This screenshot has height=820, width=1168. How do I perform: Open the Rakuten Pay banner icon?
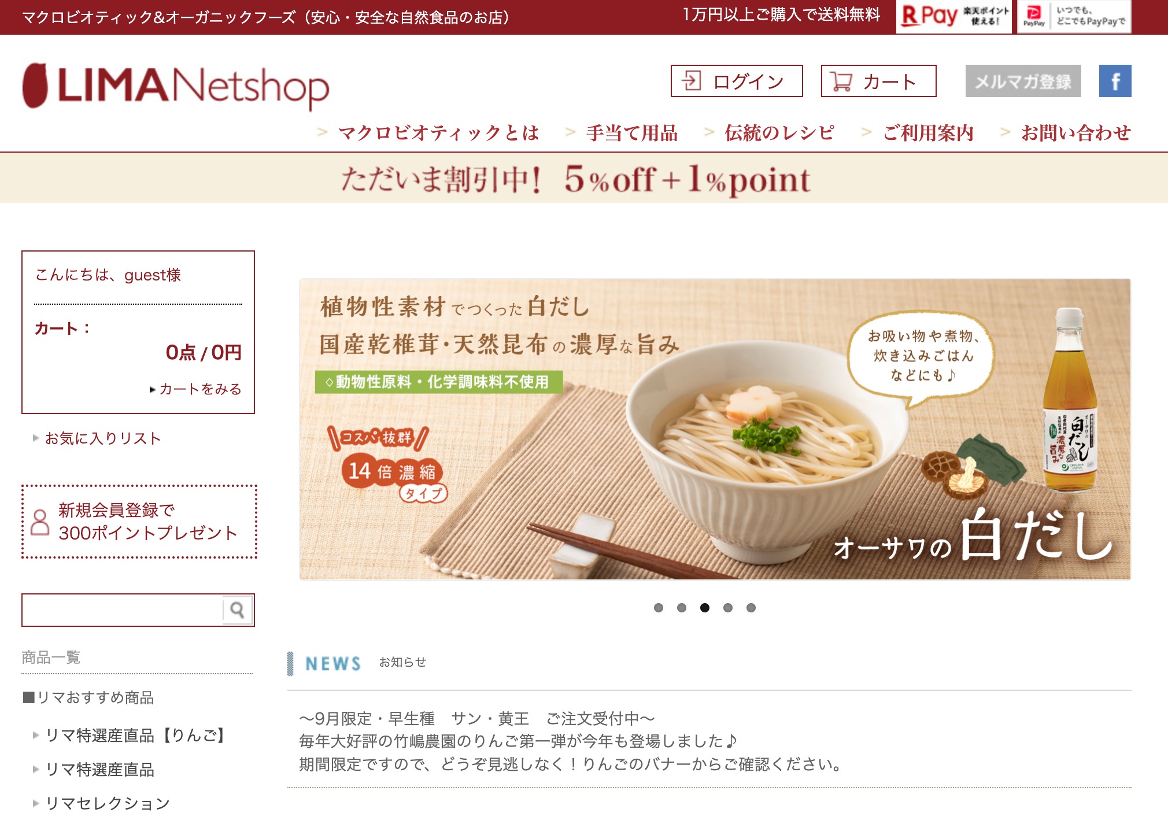point(953,16)
